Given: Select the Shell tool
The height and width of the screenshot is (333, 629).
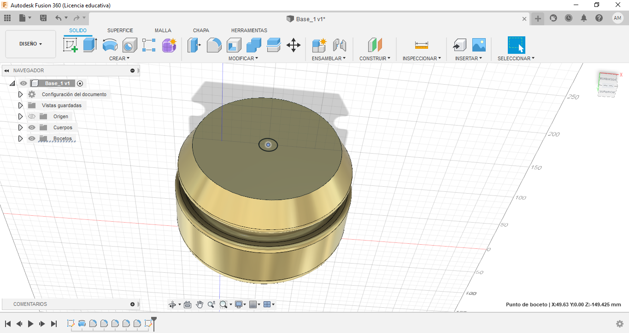Looking at the screenshot, I should [234, 45].
